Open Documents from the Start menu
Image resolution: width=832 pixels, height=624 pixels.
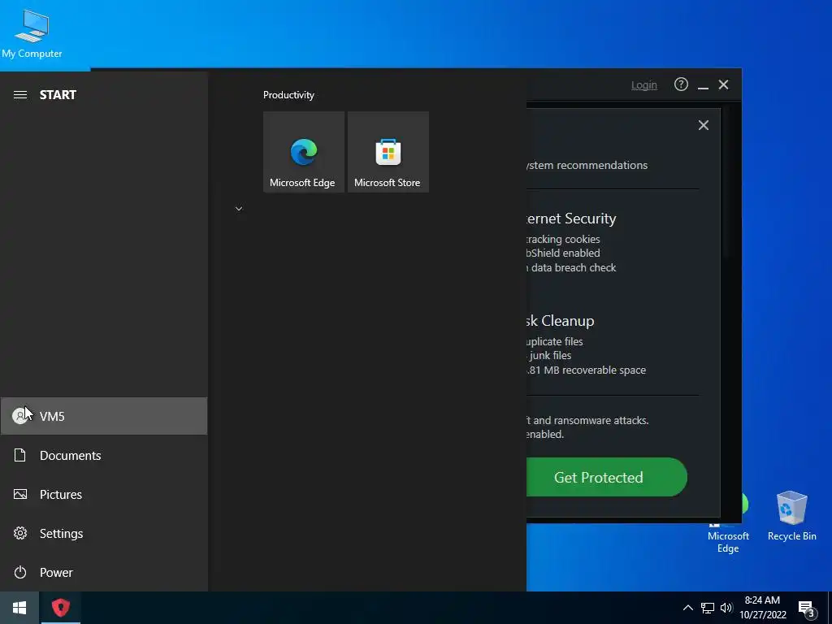click(104, 455)
